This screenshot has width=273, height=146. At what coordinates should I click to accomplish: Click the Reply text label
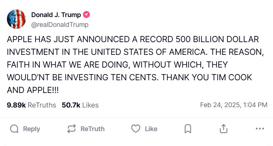coord(32,129)
